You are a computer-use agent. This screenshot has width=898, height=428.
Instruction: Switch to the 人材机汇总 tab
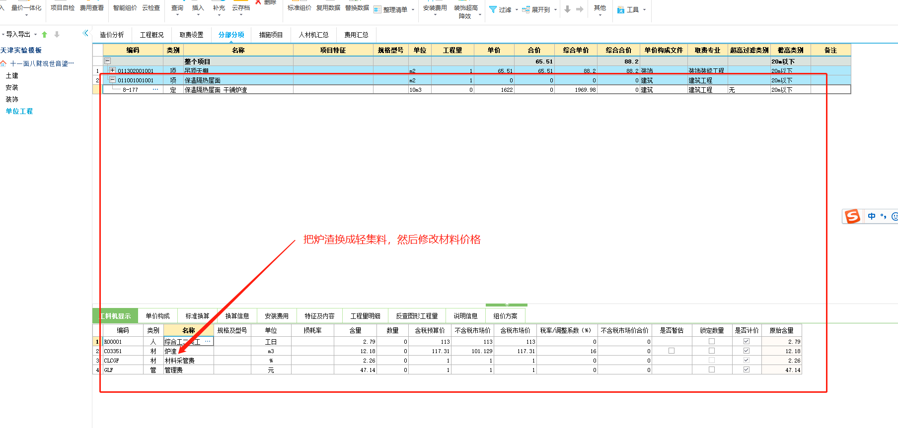pyautogui.click(x=313, y=35)
